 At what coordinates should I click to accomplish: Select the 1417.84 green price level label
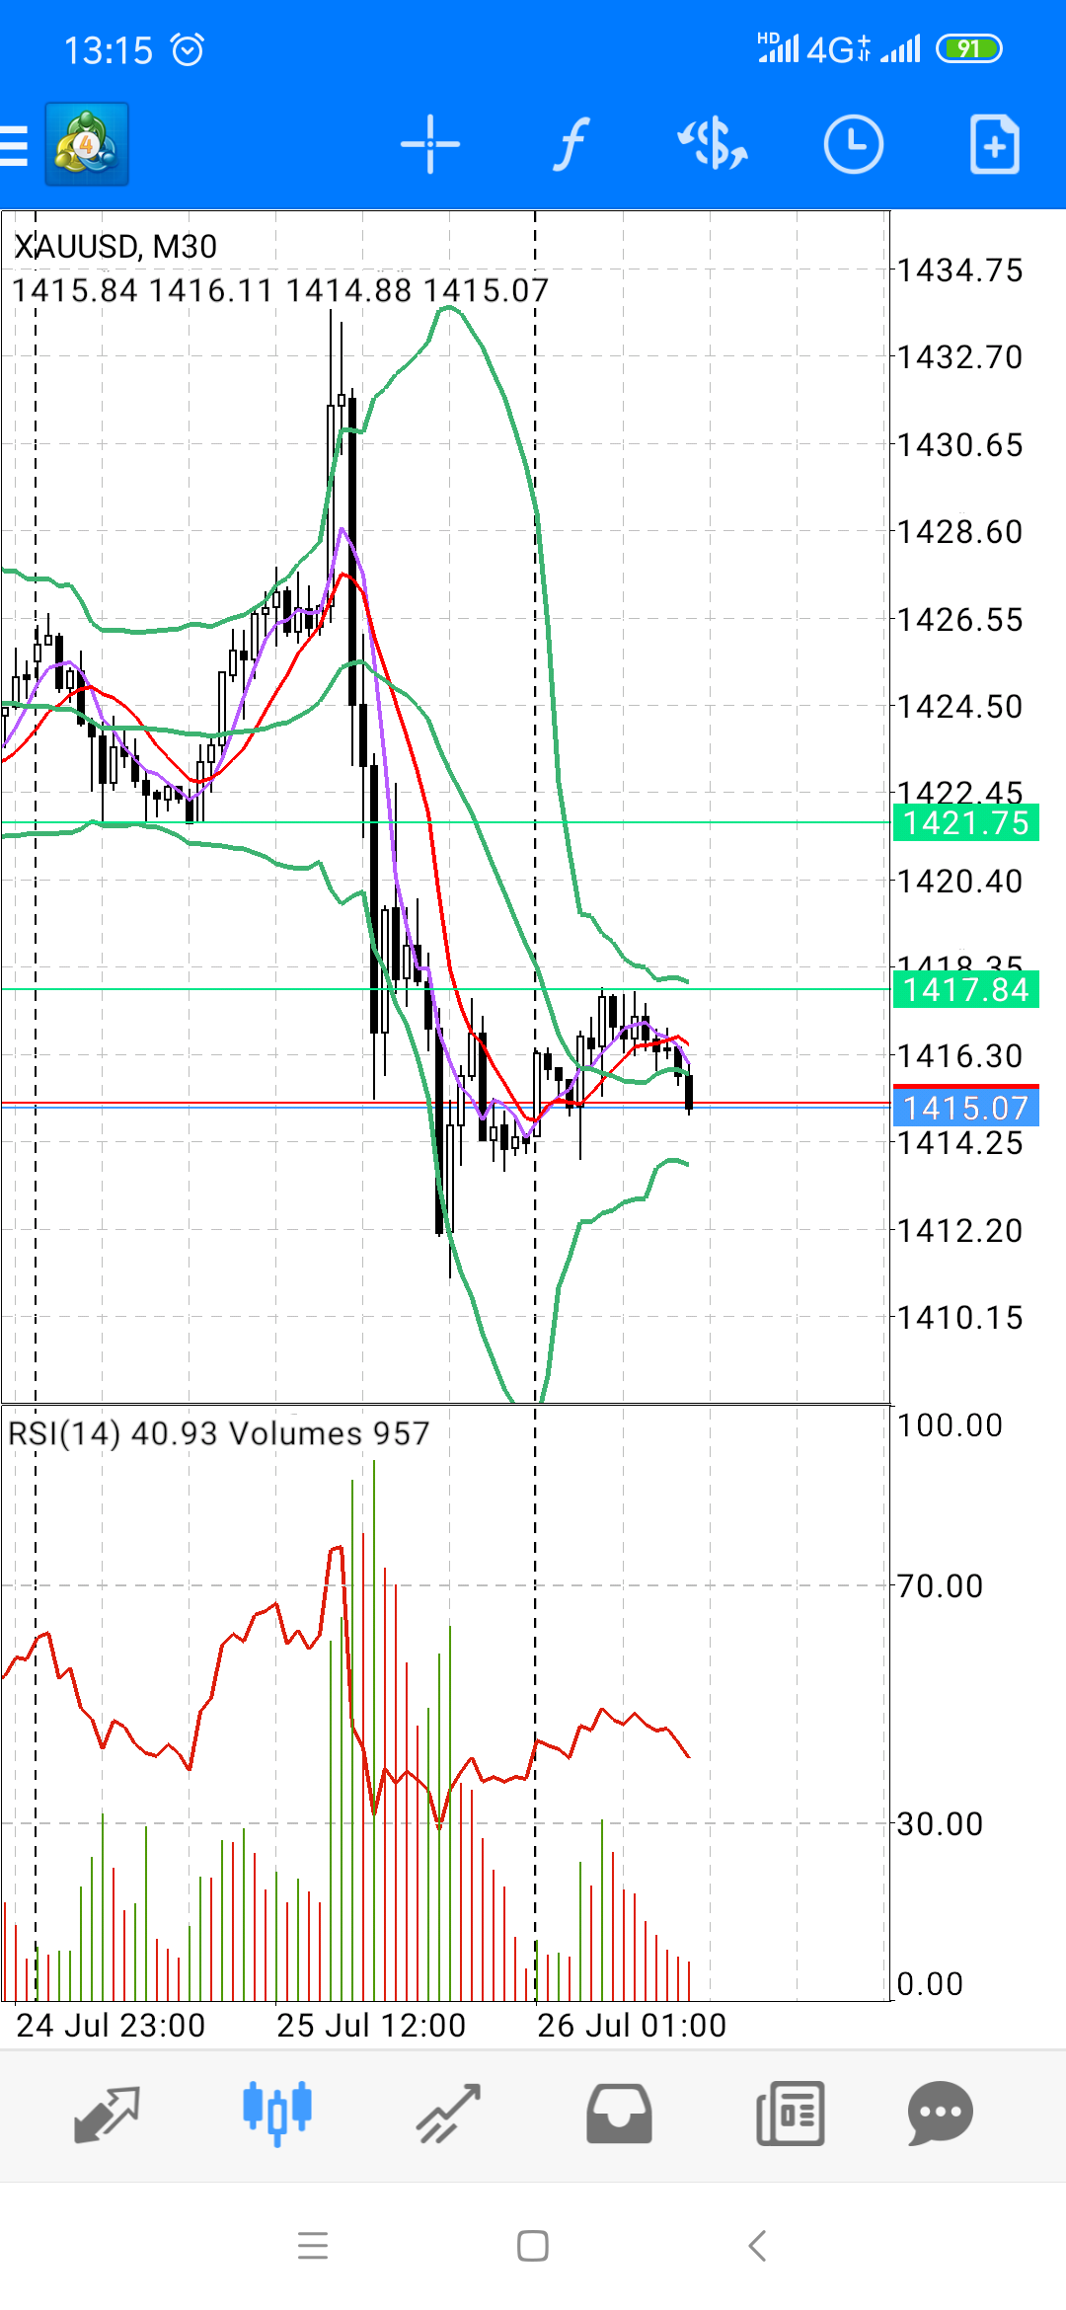965,989
